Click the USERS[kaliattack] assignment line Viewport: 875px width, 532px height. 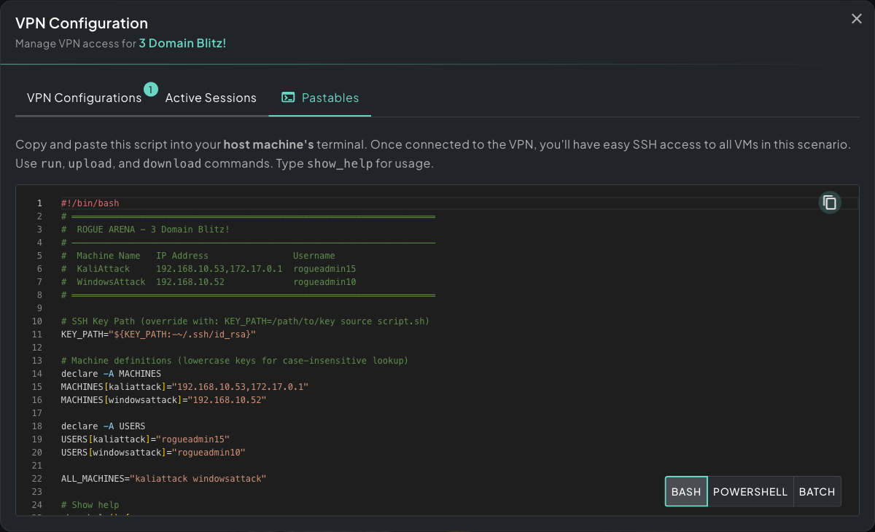[x=145, y=439]
